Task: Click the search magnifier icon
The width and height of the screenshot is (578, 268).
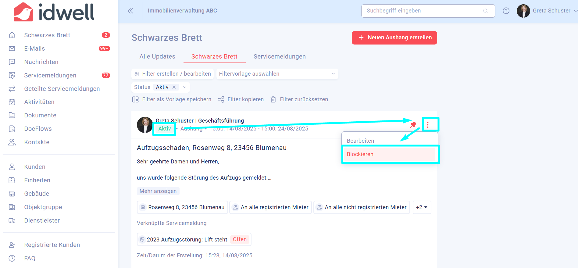Action: tap(486, 11)
